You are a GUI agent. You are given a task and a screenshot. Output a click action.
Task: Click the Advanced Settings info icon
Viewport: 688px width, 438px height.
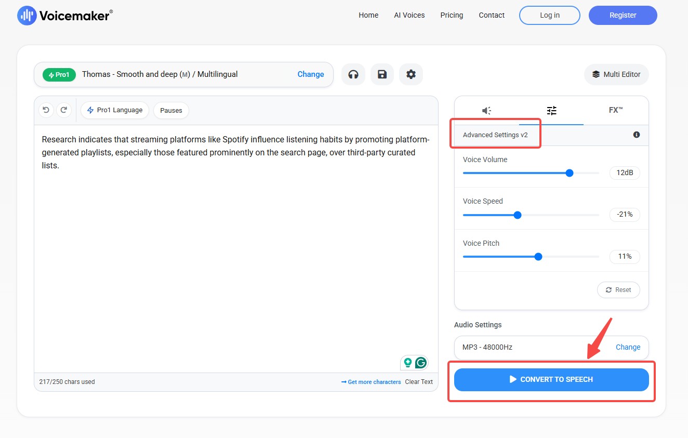pos(637,135)
